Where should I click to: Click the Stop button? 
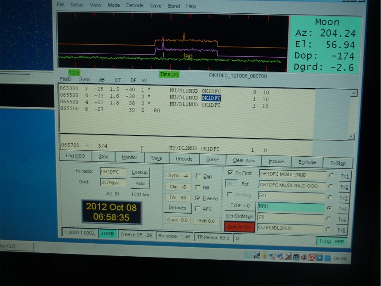click(104, 156)
